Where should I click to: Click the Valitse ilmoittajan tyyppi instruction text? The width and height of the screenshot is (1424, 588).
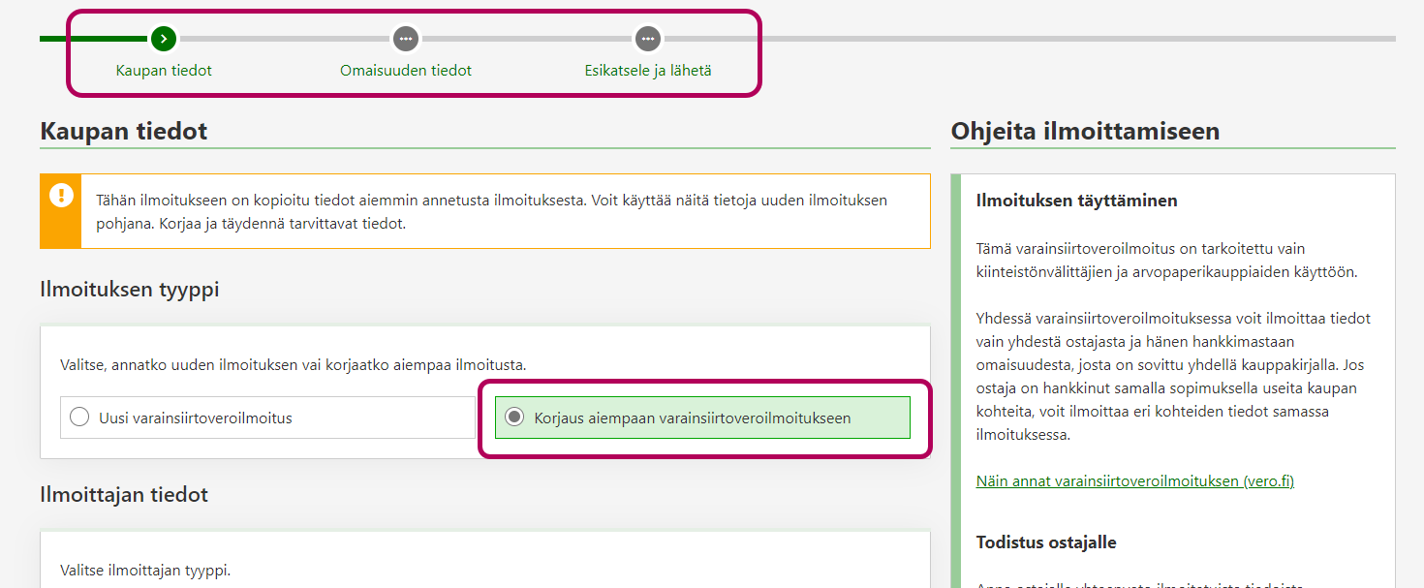coord(145,570)
